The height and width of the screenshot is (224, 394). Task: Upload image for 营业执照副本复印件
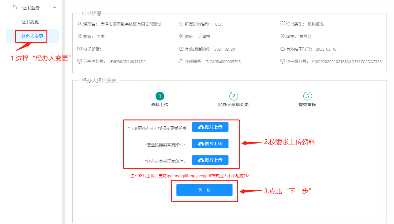click(x=210, y=144)
